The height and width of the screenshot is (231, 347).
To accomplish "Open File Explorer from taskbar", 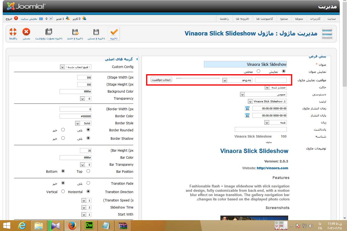I will click(x=39, y=225).
